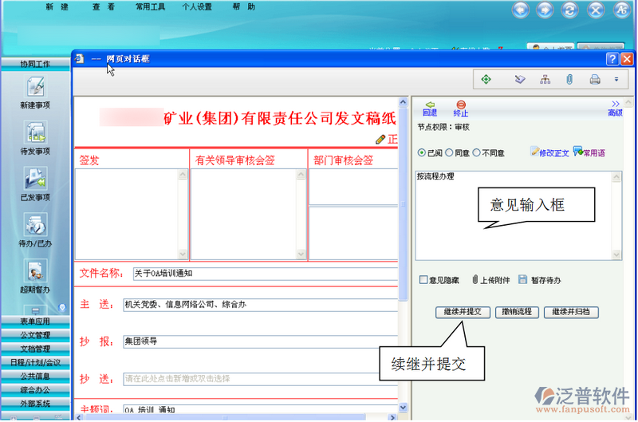Viewport: 638px width, 422px height.
Task: Click the 暂存待办 save icon
Action: 523,279
